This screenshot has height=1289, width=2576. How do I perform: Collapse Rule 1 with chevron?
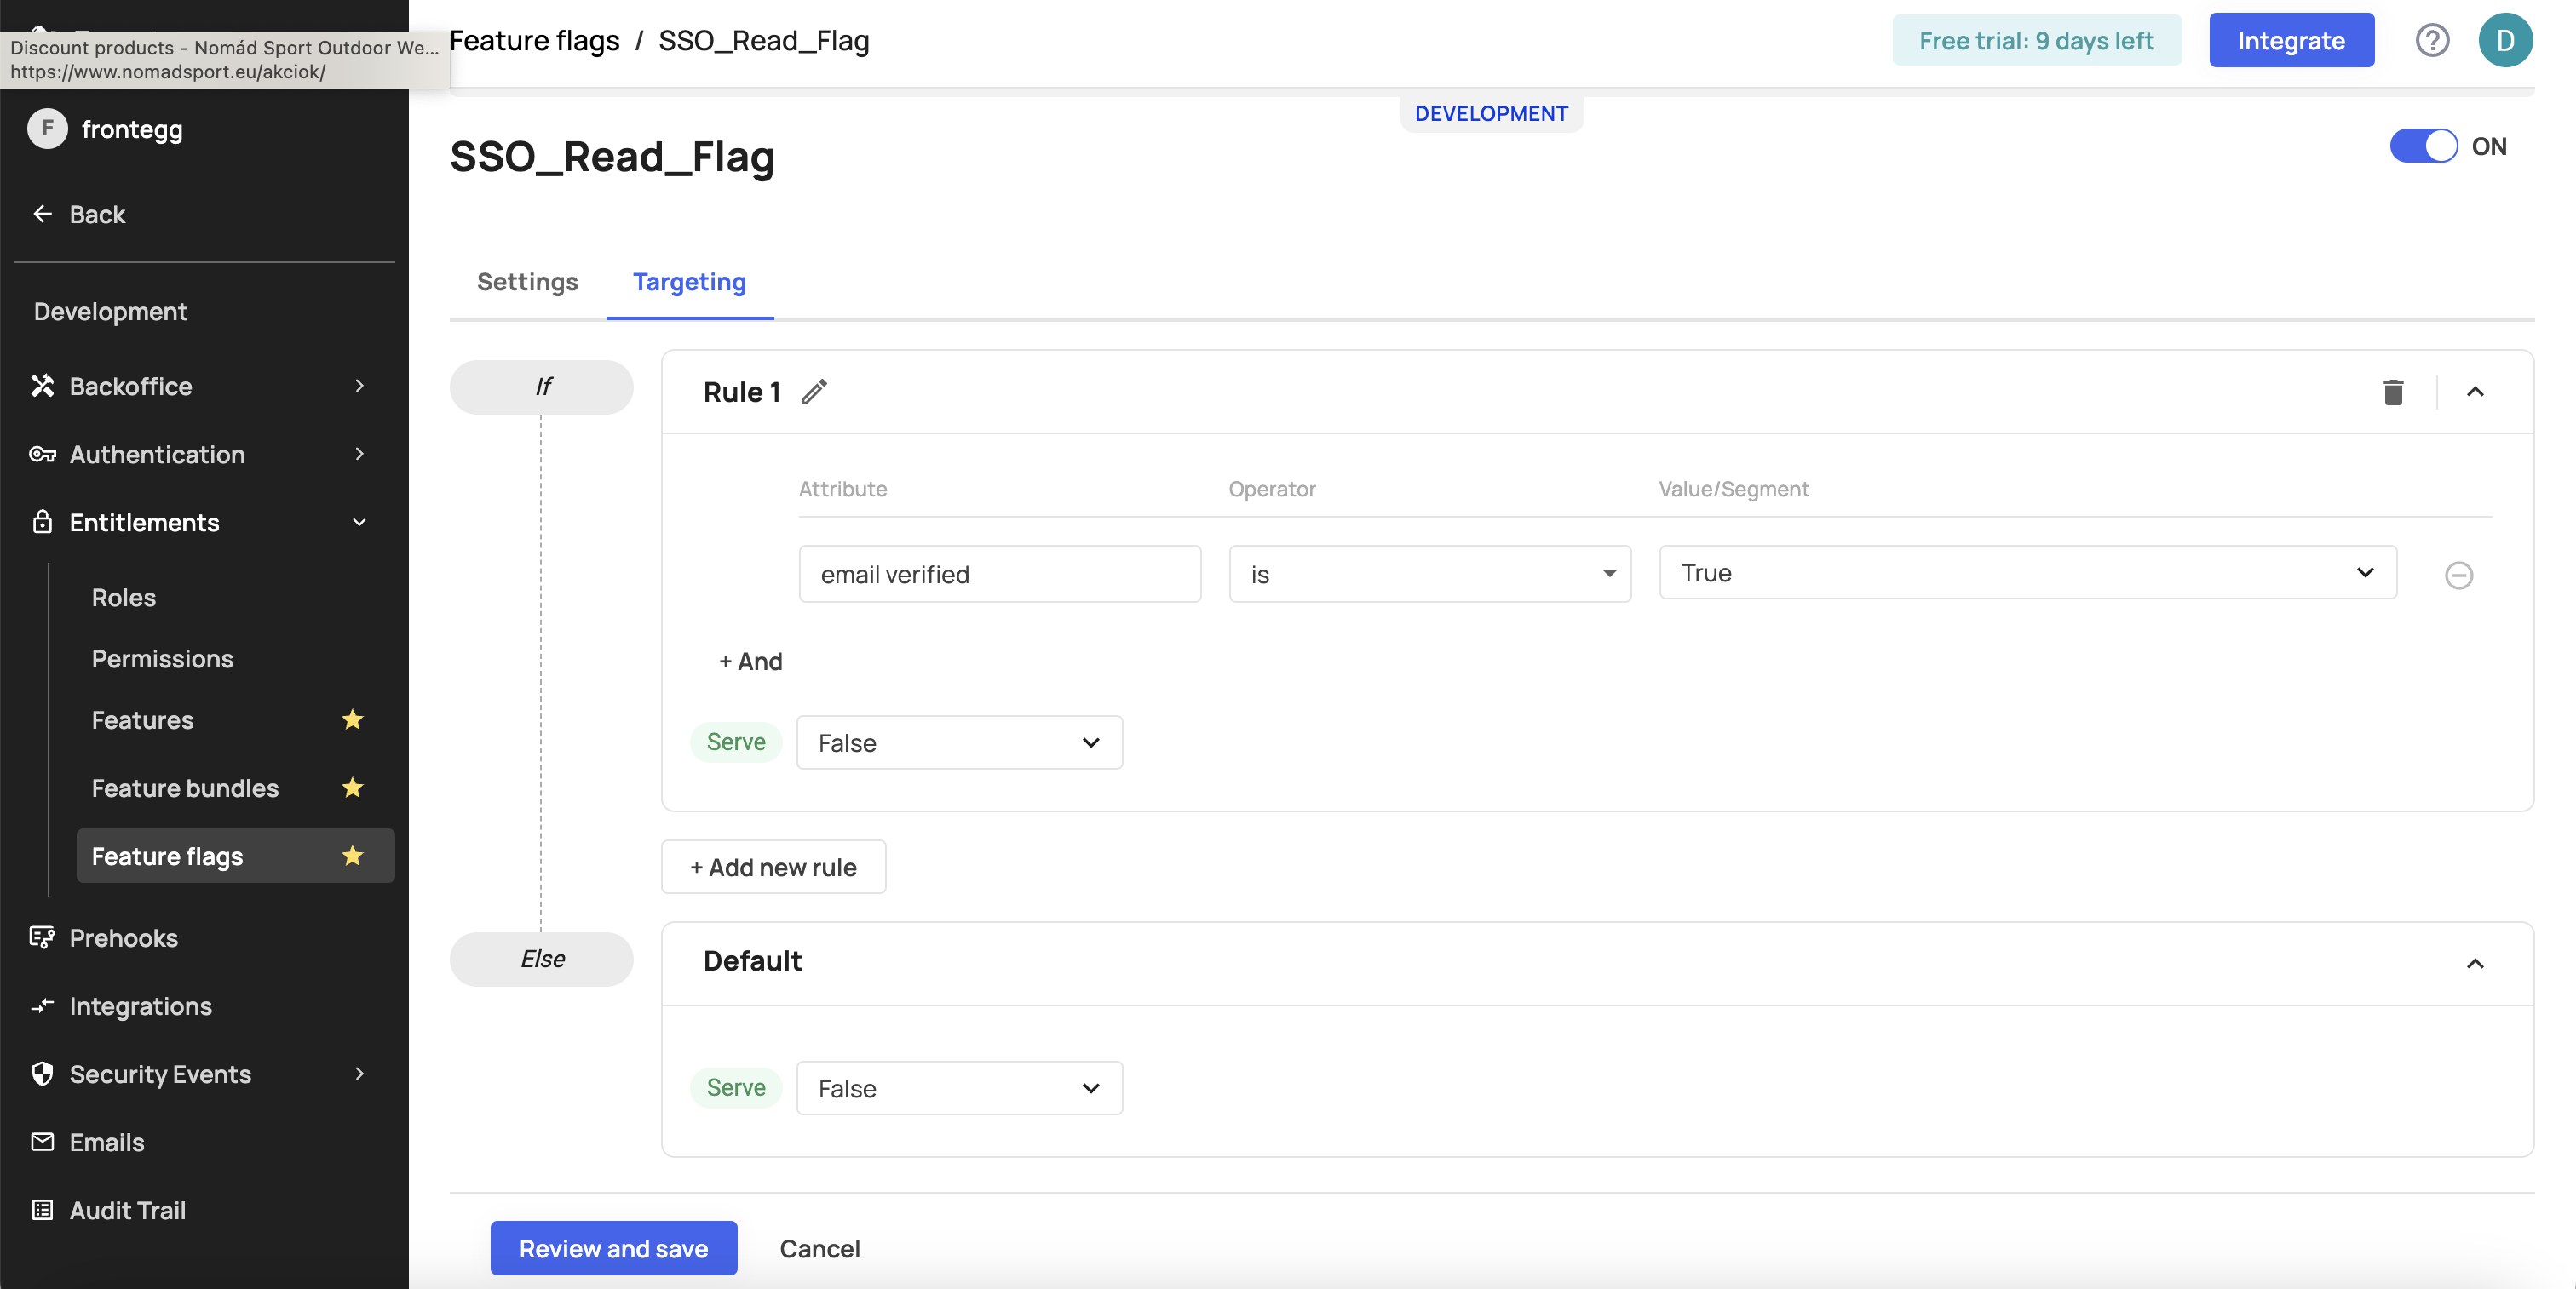pos(2474,392)
